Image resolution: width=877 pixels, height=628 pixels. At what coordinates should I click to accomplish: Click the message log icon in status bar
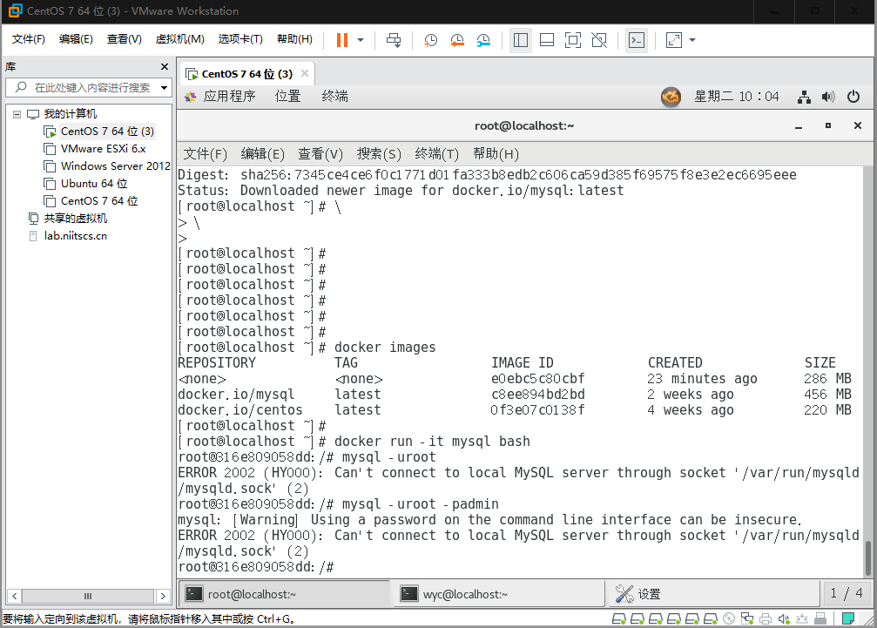[x=848, y=618]
